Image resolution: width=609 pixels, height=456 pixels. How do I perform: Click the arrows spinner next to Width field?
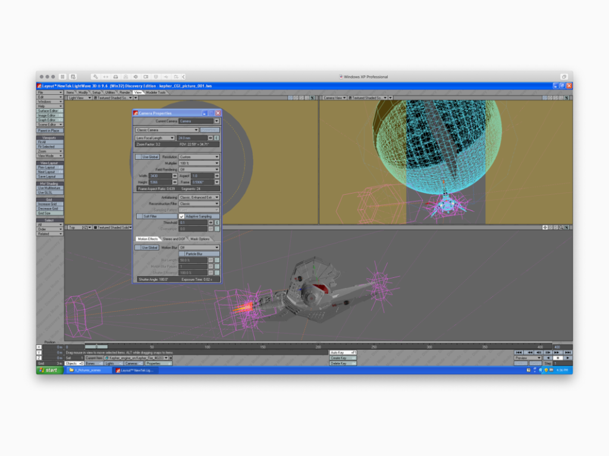[x=175, y=176]
